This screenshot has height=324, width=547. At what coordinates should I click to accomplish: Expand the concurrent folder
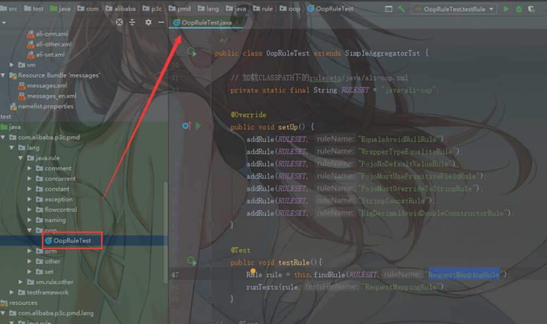click(30, 179)
